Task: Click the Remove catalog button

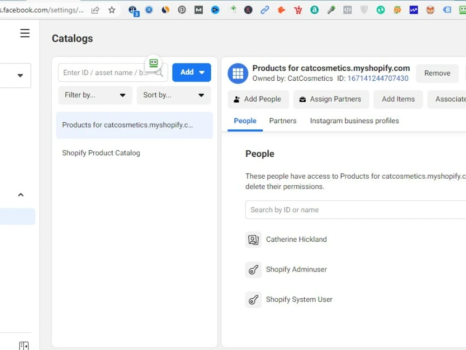Action: [437, 73]
